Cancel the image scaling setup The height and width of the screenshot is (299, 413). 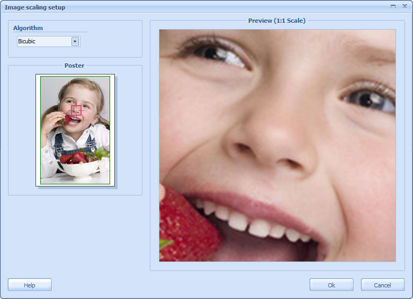[383, 285]
